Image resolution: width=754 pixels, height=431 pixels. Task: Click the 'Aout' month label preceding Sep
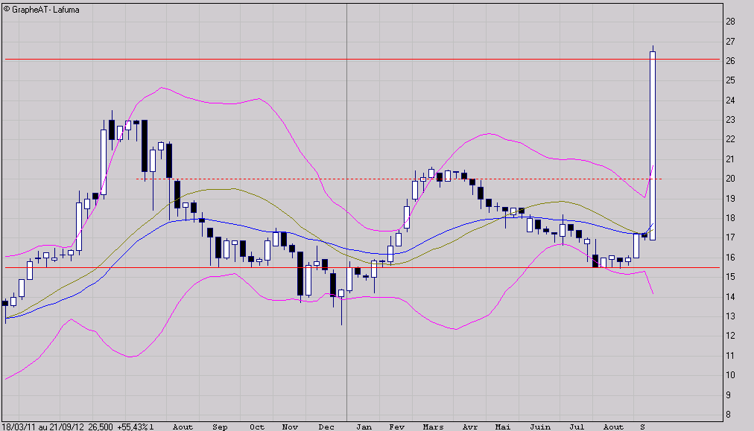tap(183, 427)
